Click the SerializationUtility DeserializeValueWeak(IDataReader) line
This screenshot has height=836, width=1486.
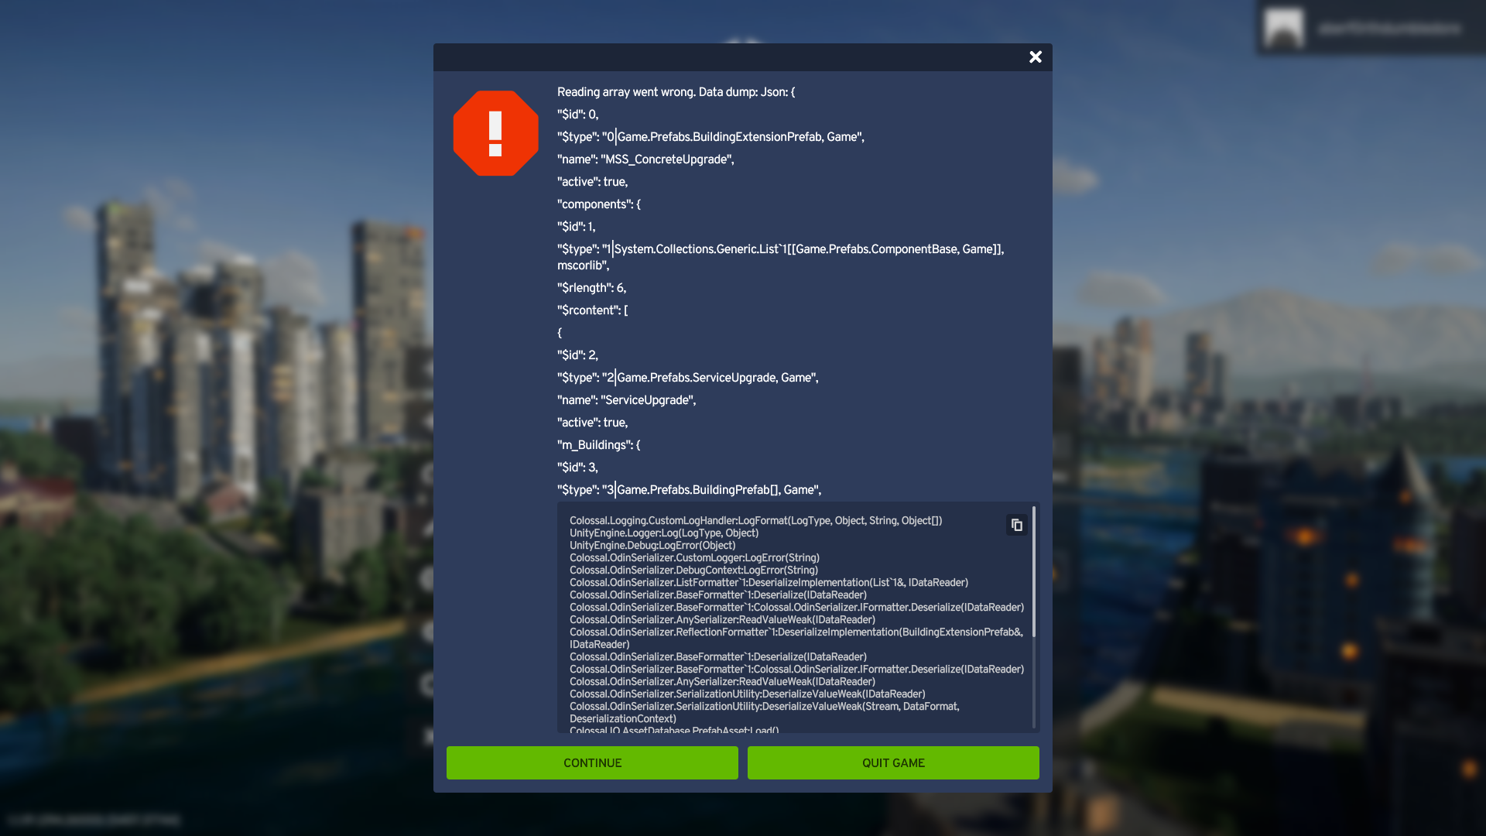click(747, 694)
